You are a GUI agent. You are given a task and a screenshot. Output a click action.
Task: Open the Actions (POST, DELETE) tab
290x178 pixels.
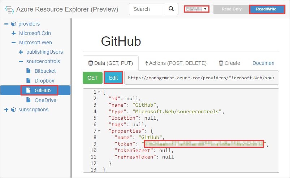(176, 63)
